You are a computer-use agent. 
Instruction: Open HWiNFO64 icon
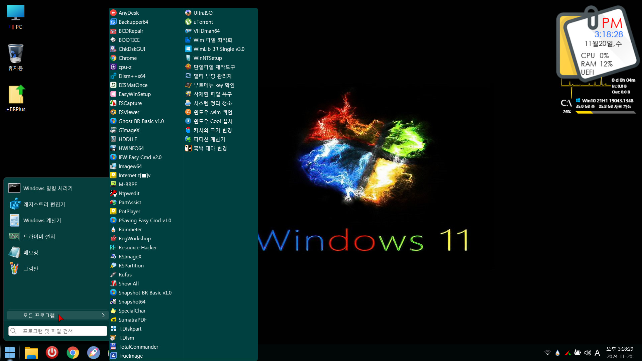(113, 148)
